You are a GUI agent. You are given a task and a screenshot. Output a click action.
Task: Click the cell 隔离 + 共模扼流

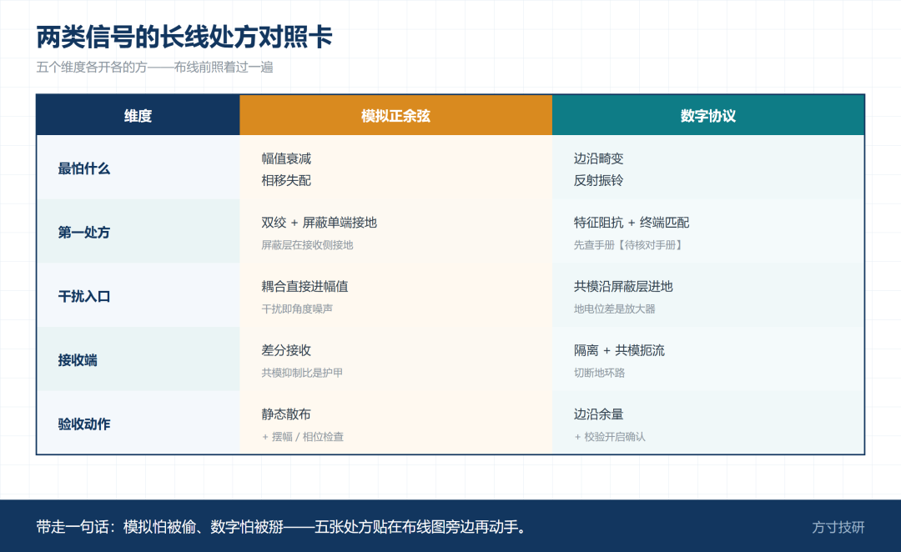[619, 350]
